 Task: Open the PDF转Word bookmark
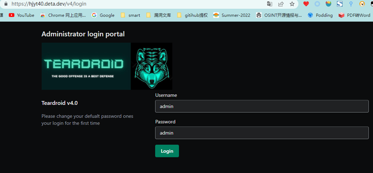click(x=354, y=15)
